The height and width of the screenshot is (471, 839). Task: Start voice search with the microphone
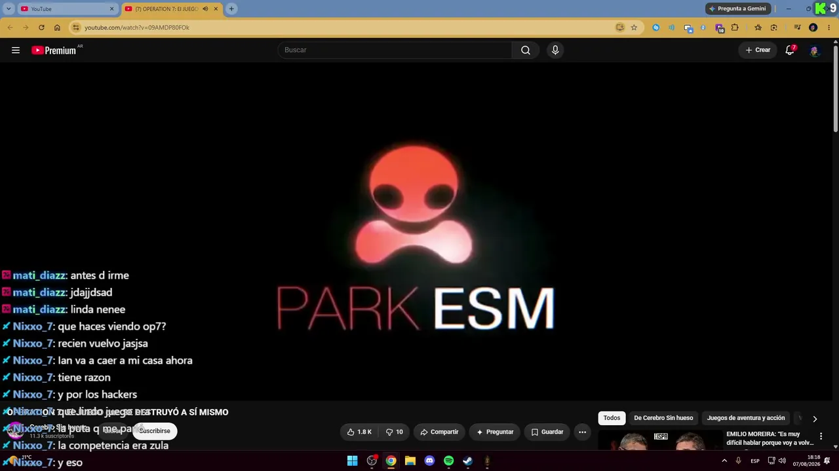555,50
